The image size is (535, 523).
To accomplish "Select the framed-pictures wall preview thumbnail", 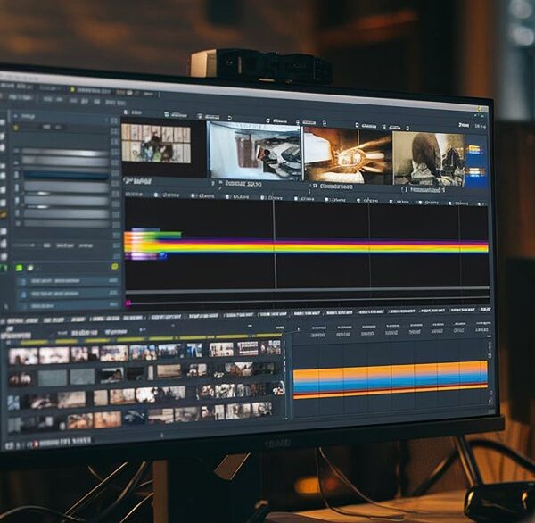I will [x=156, y=143].
